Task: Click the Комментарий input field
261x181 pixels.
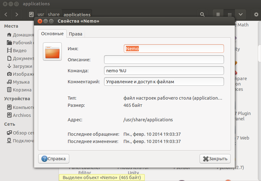Action: pos(164,82)
